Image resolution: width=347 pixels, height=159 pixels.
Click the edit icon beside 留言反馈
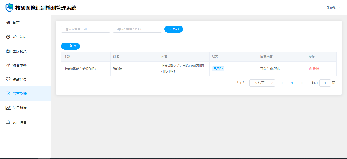tap(8, 94)
